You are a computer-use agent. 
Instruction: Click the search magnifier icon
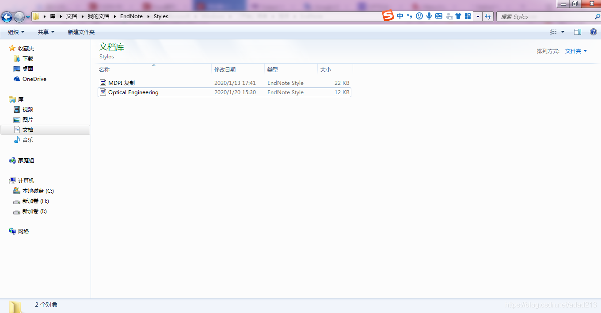(x=597, y=16)
